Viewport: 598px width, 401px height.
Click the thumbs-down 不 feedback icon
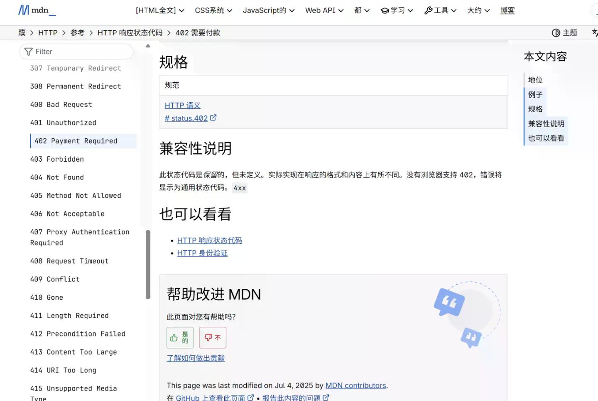tap(208, 337)
